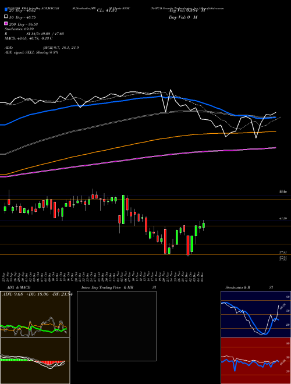The width and height of the screenshot is (291, 384).
Task: Click the last green candlestick on the chart
Action: [204, 225]
